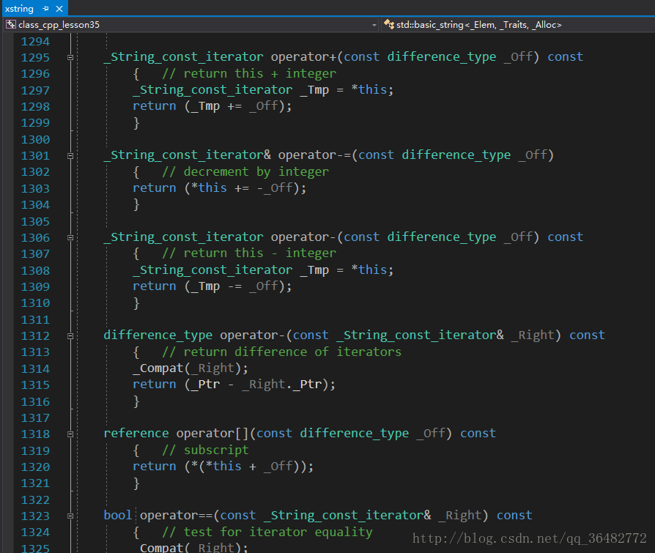Open the std::basic_string type navigation dropdown

point(518,25)
